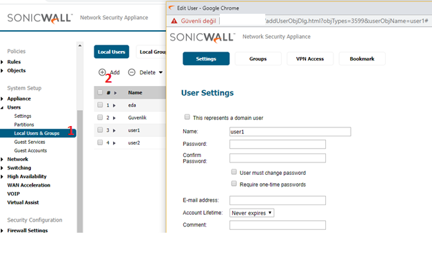Switch to the Bookmark tab
Viewport: 432px width, 263px height.
[362, 59]
